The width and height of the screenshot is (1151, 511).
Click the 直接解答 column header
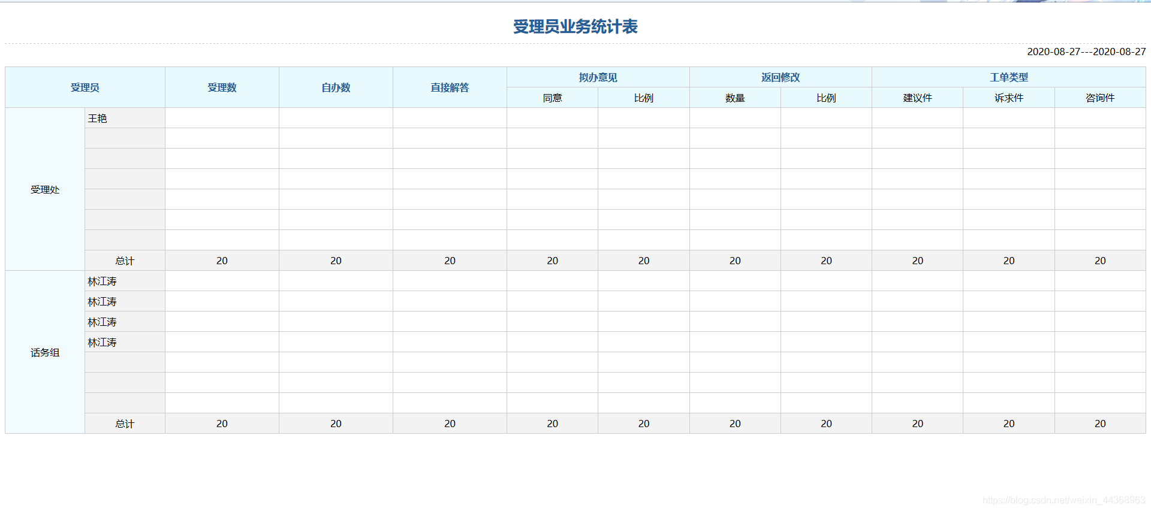click(x=450, y=87)
